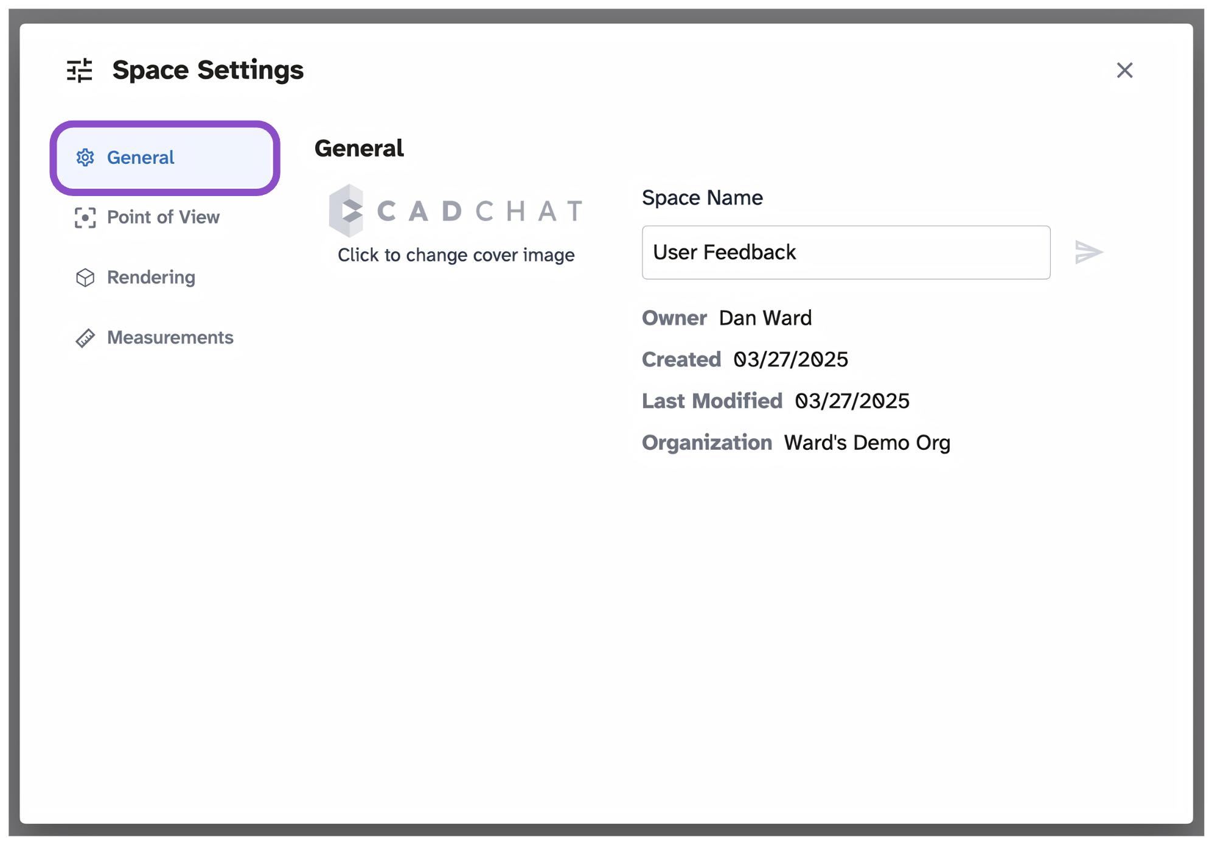The width and height of the screenshot is (1212, 845).
Task: Click the General gear icon
Action: [x=85, y=158]
